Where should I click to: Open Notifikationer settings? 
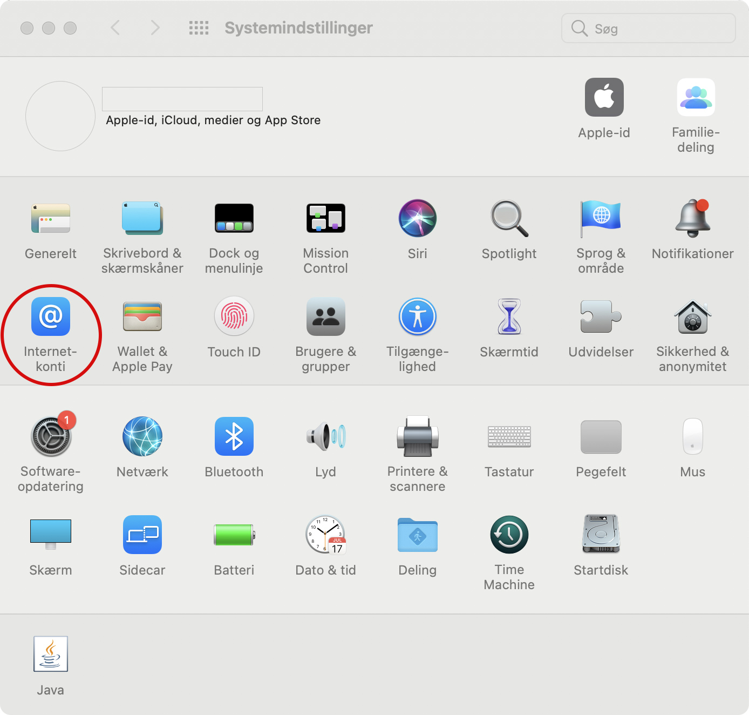pos(693,219)
